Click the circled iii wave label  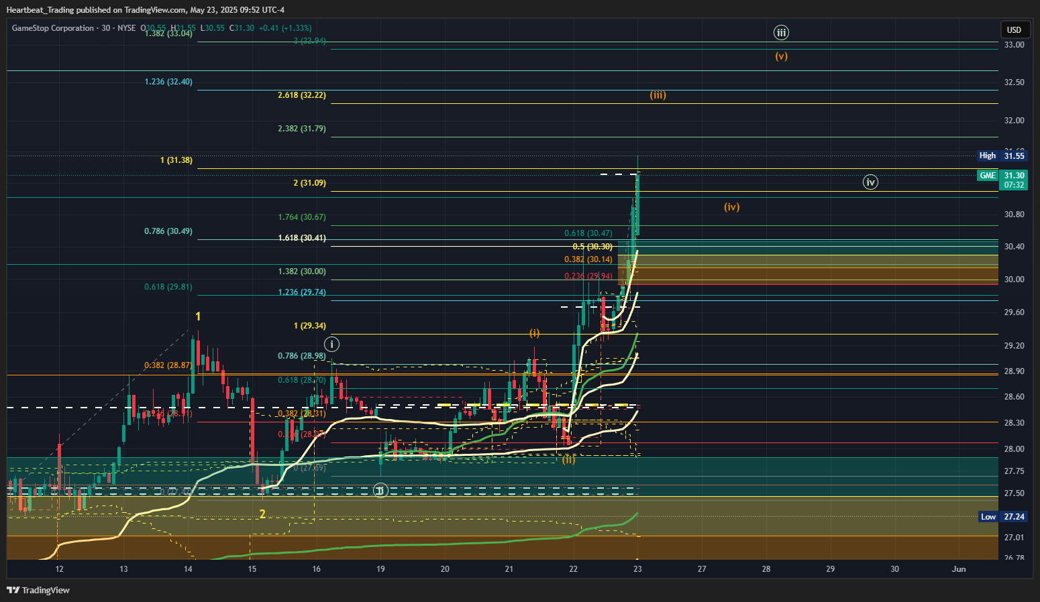[x=781, y=32]
